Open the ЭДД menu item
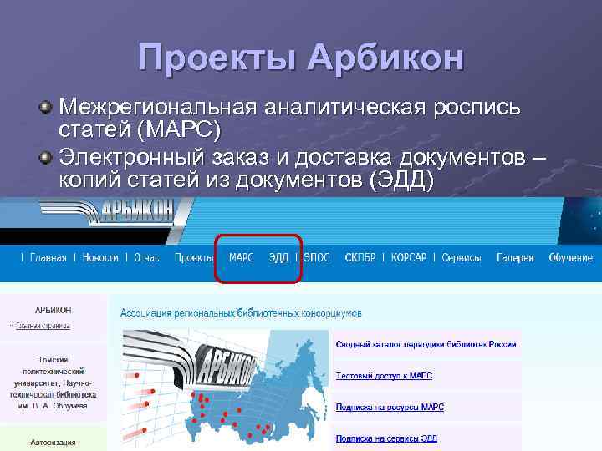Viewport: 602px width, 451px height. [278, 258]
